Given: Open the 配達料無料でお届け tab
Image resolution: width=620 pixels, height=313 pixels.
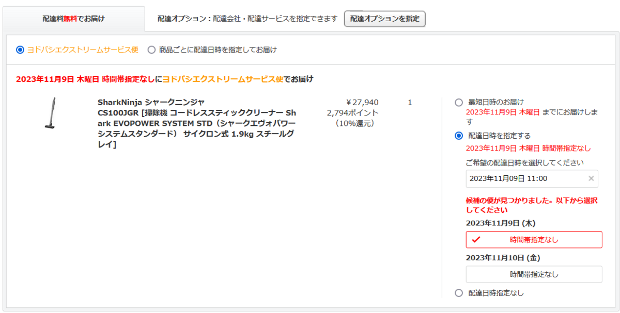Looking at the screenshot, I should (74, 19).
